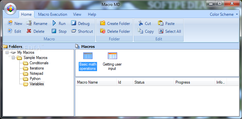Click the Create Folder button label
Viewport: 242px width, 119px height.
coord(118,24)
